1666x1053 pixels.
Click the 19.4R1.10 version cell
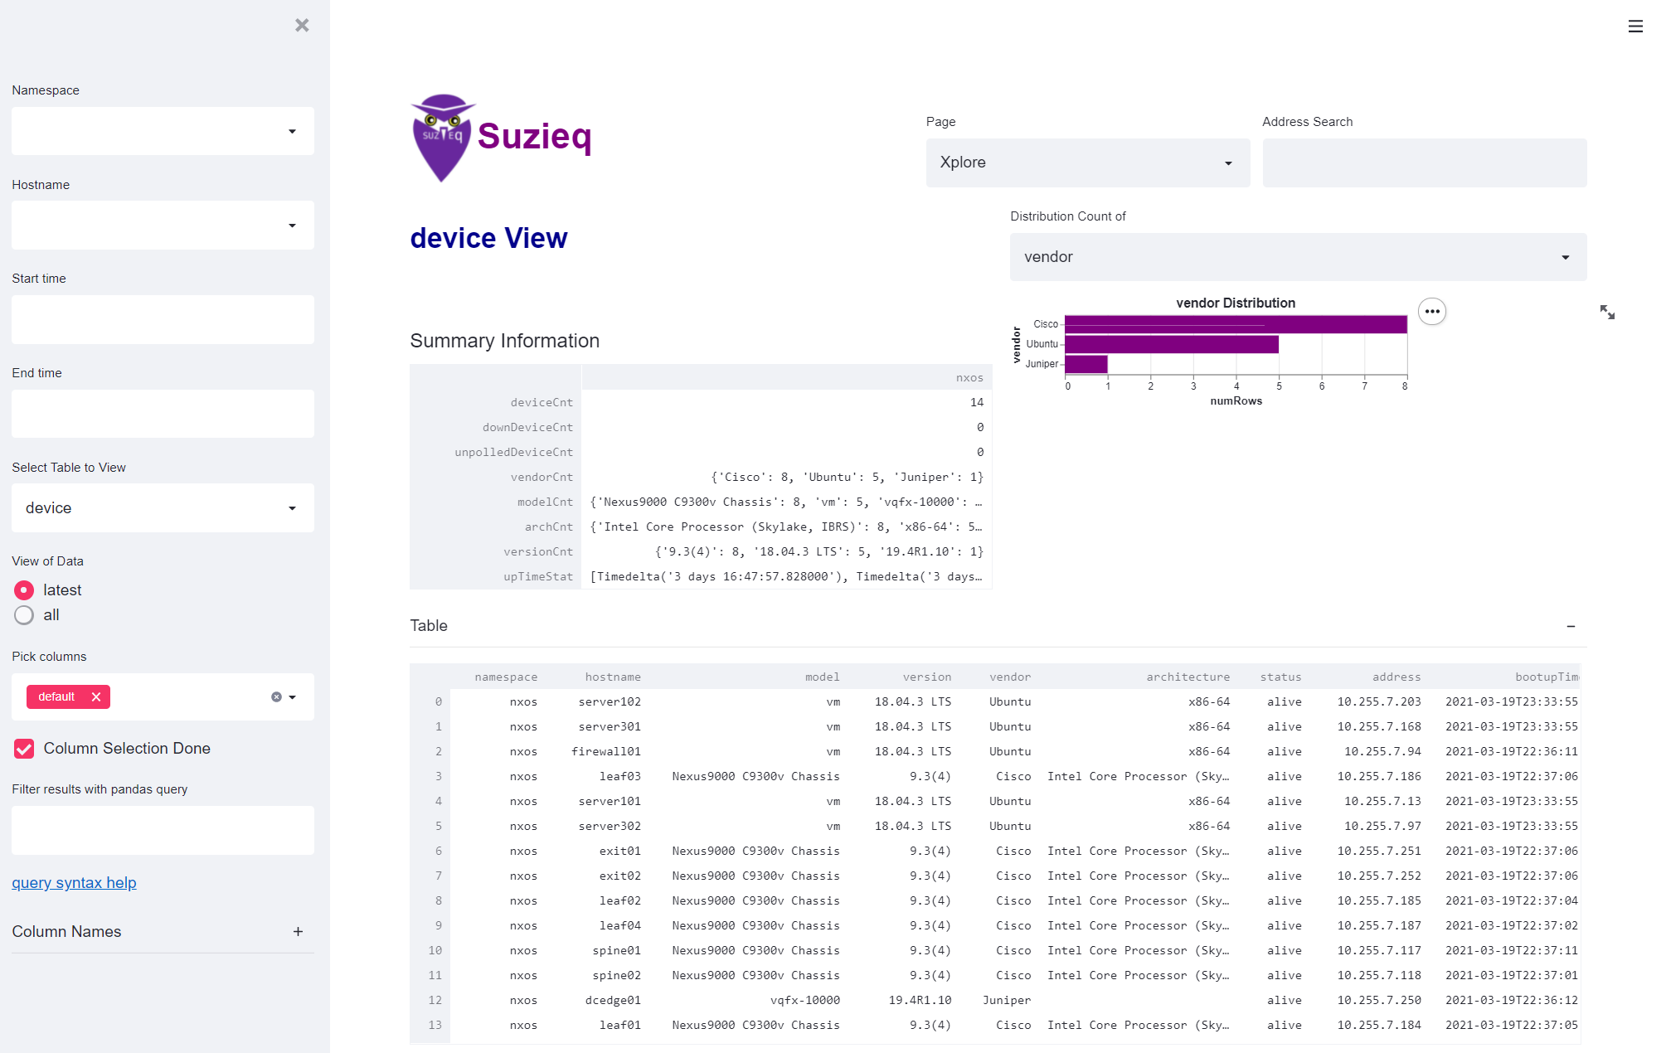tap(920, 1001)
